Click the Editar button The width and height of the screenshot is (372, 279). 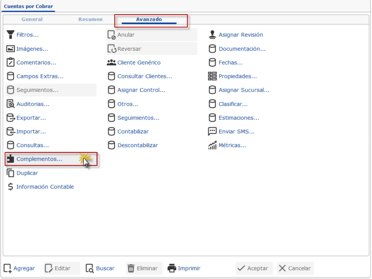[62, 268]
